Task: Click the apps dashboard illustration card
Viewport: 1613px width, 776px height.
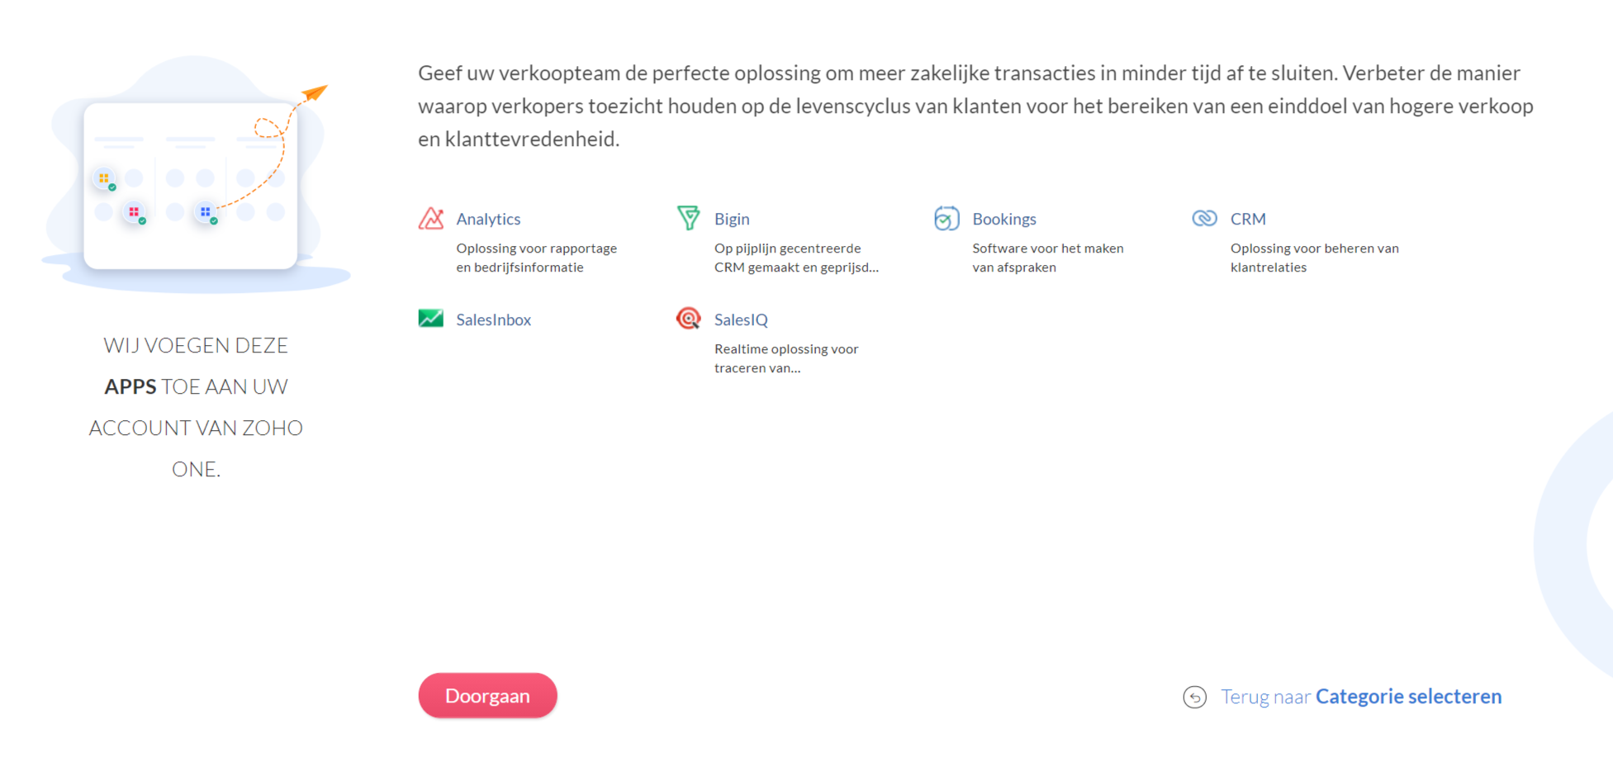Action: 191,186
